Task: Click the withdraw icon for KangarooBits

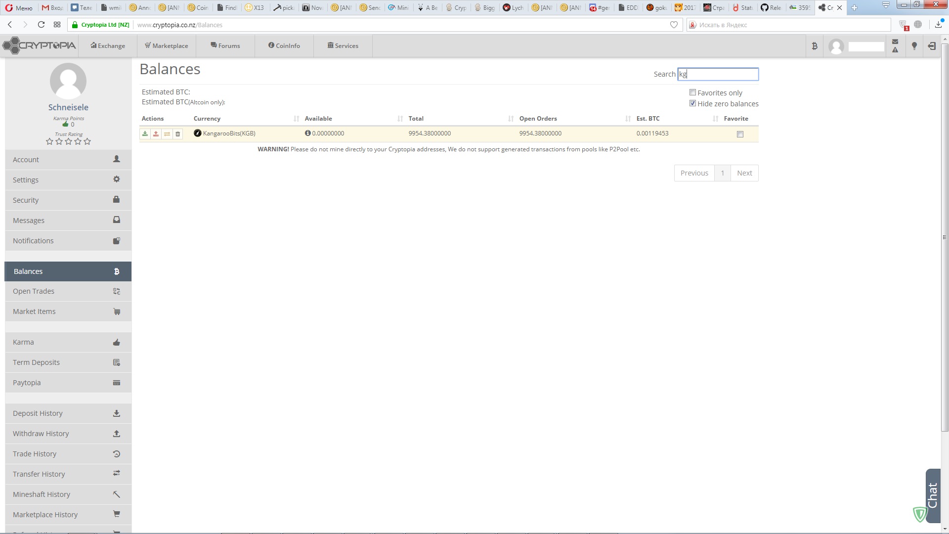Action: [156, 133]
